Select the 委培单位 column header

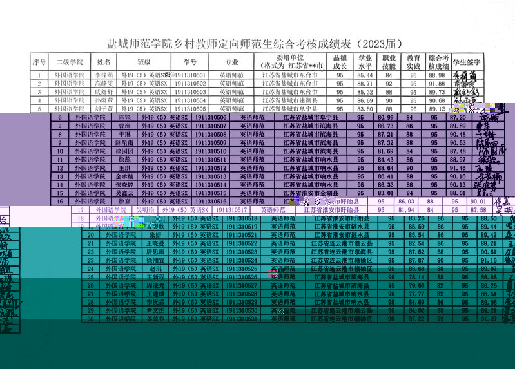tap(290, 62)
